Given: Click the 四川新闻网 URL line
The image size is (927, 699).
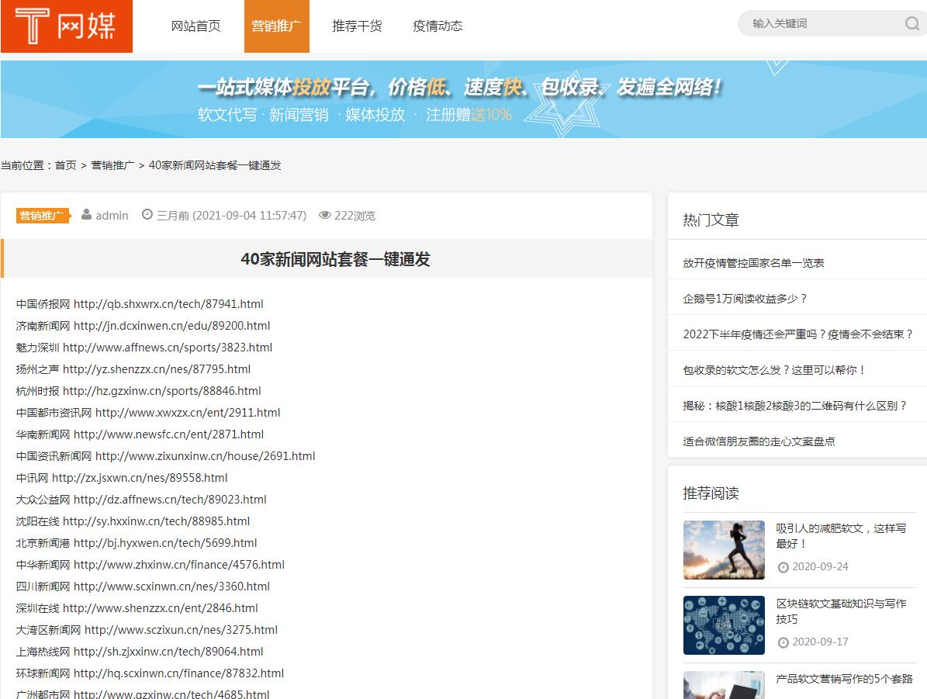Looking at the screenshot, I should (x=143, y=587).
